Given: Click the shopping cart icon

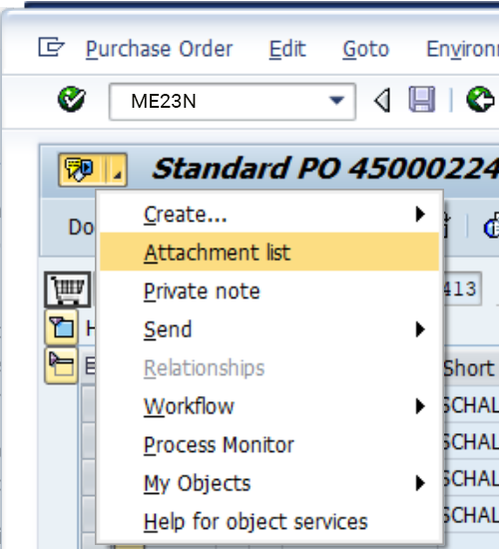Looking at the screenshot, I should click(68, 289).
